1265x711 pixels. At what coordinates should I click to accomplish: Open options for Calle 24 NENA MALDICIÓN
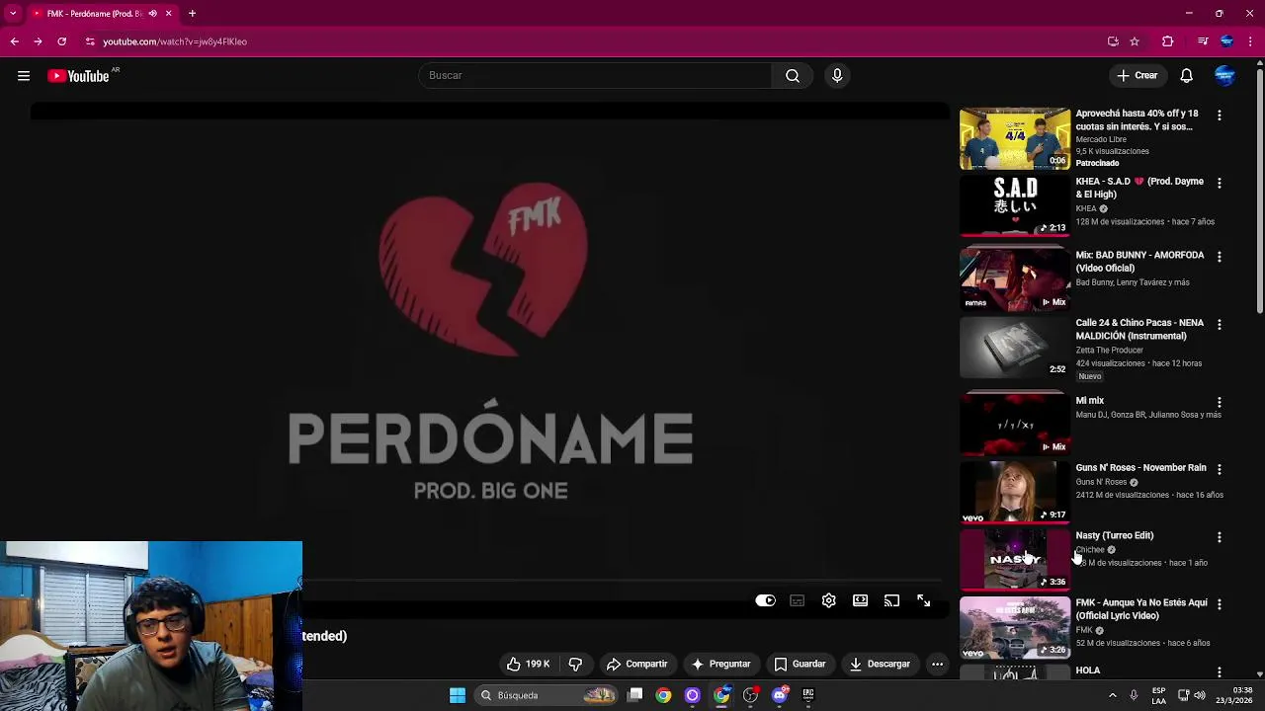1219,324
